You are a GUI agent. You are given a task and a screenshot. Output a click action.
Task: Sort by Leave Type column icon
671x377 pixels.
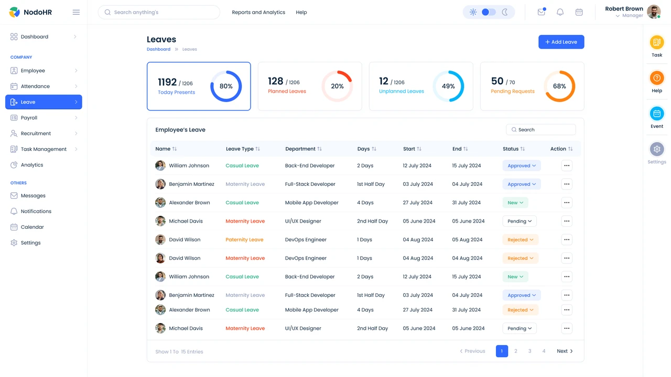(x=257, y=149)
